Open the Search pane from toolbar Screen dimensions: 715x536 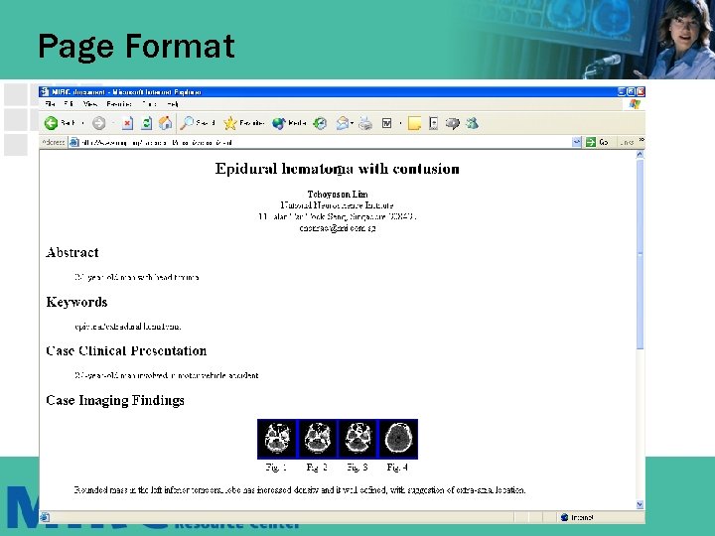pyautogui.click(x=197, y=123)
